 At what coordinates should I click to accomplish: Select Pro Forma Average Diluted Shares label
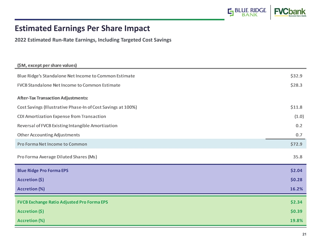click(x=57, y=157)
